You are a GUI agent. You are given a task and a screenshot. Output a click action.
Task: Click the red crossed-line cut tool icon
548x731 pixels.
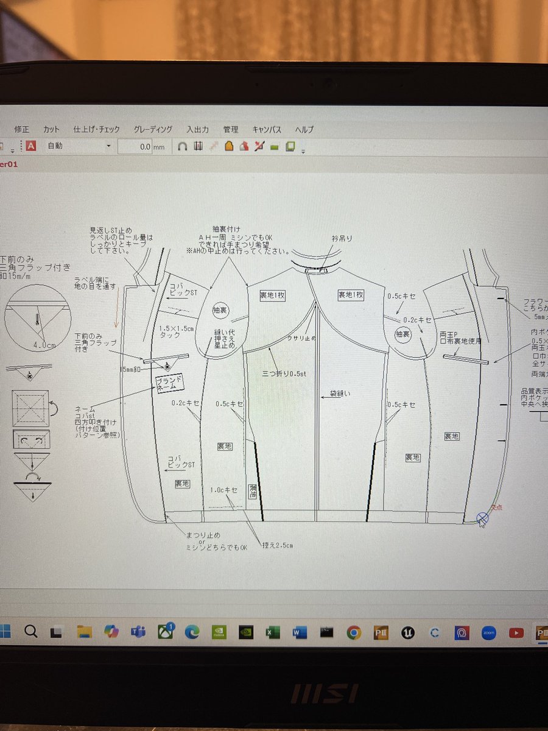coord(259,146)
